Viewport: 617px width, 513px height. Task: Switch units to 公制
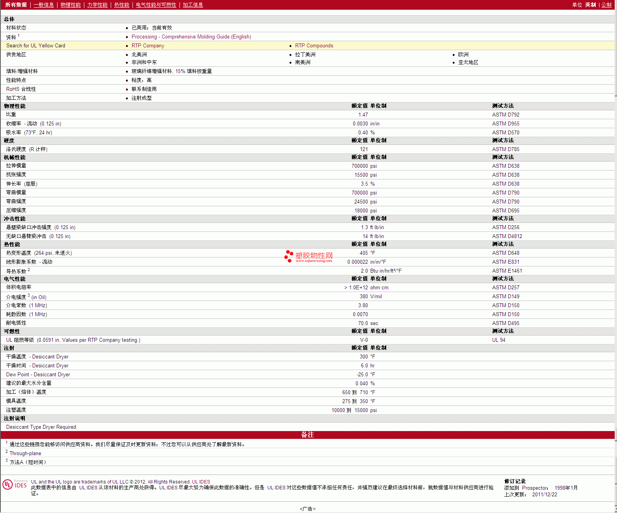(x=606, y=5)
